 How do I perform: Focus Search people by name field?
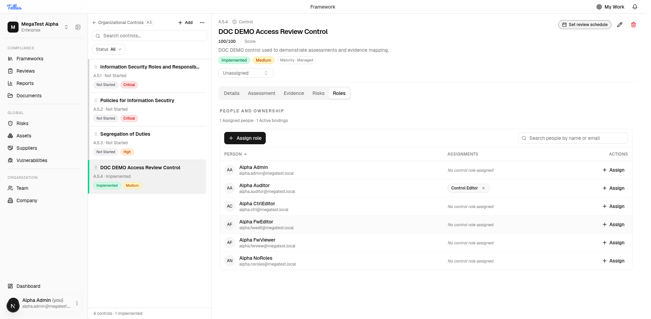[573, 138]
